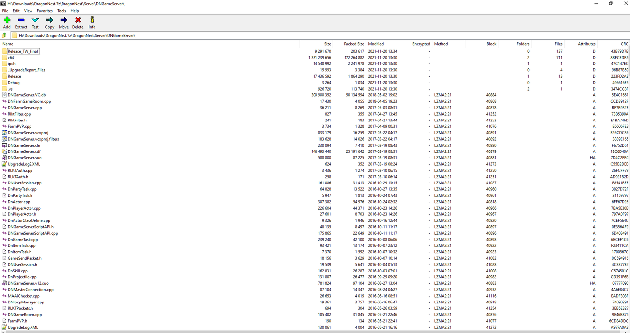Select the file MAAiChecker.cpp
This screenshot has height=333, width=630.
tap(24, 296)
